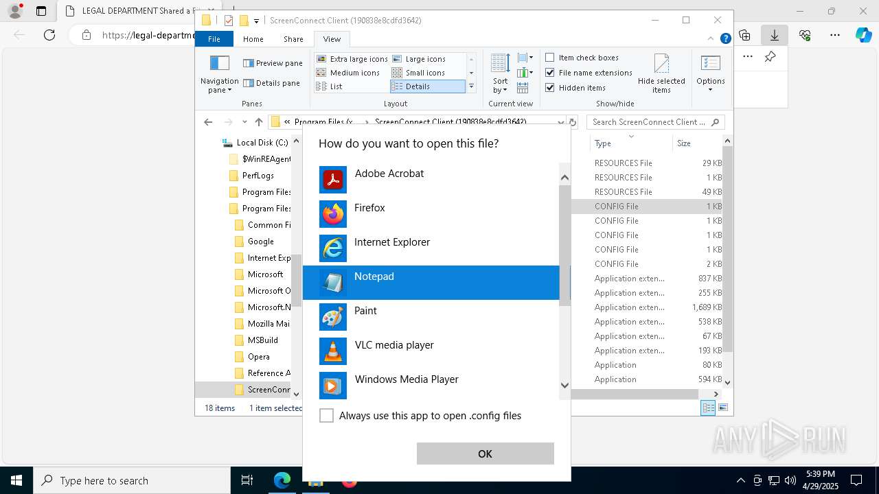Image resolution: width=879 pixels, height=494 pixels.
Task: Sort by the Type column header
Action: tap(630, 143)
